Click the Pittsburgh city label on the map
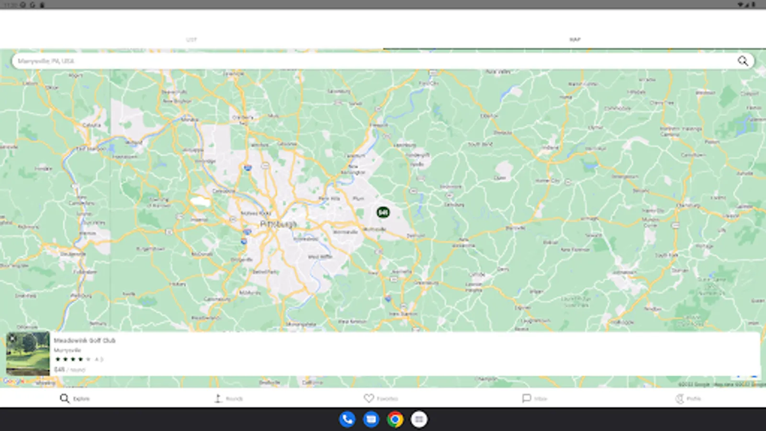Image resolution: width=766 pixels, height=431 pixels. pyautogui.click(x=278, y=224)
